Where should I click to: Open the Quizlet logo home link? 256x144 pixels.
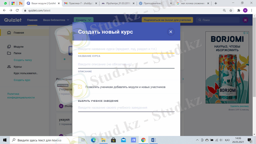13,20
